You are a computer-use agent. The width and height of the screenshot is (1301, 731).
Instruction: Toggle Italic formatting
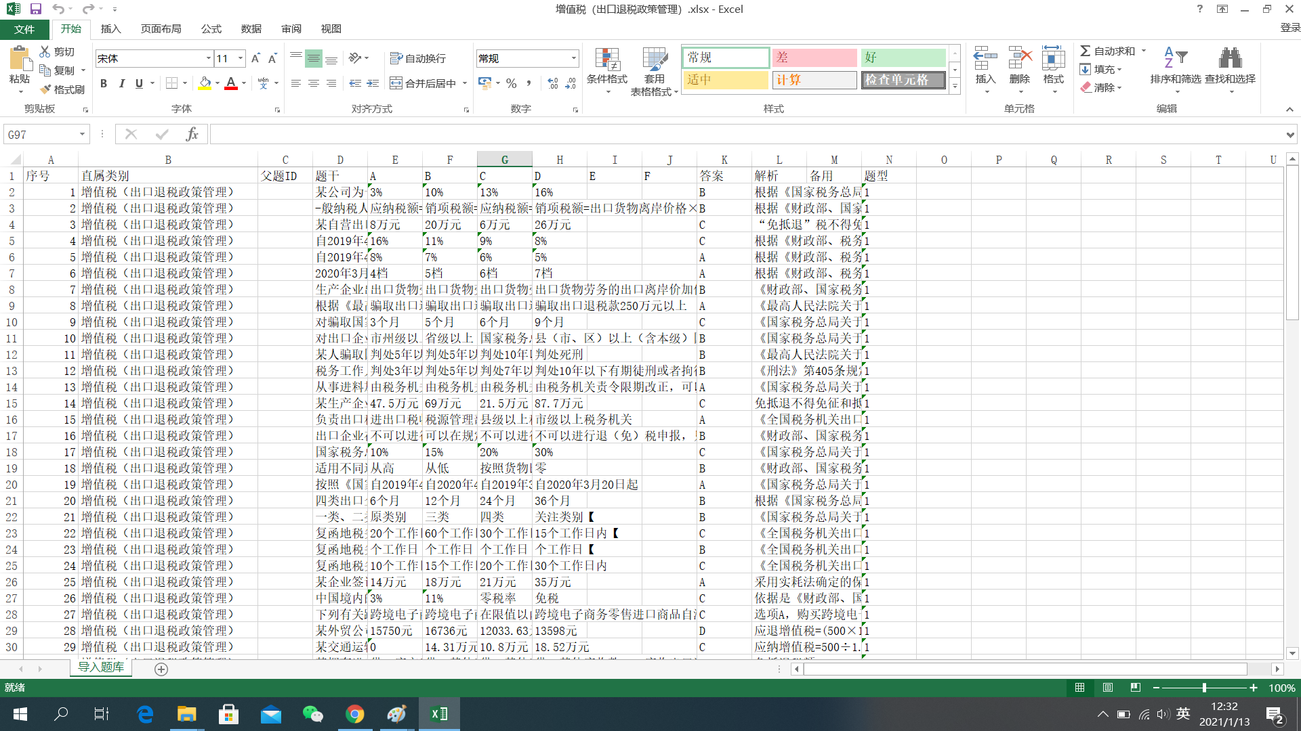(x=121, y=83)
